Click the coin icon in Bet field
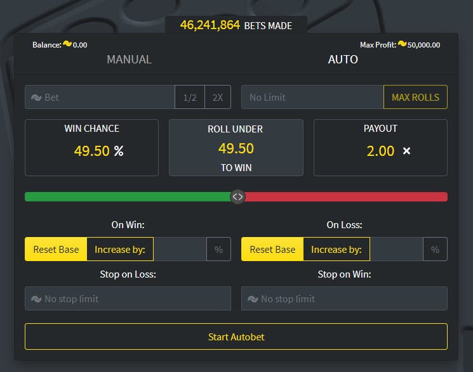This screenshot has height=372, width=473. click(36, 98)
